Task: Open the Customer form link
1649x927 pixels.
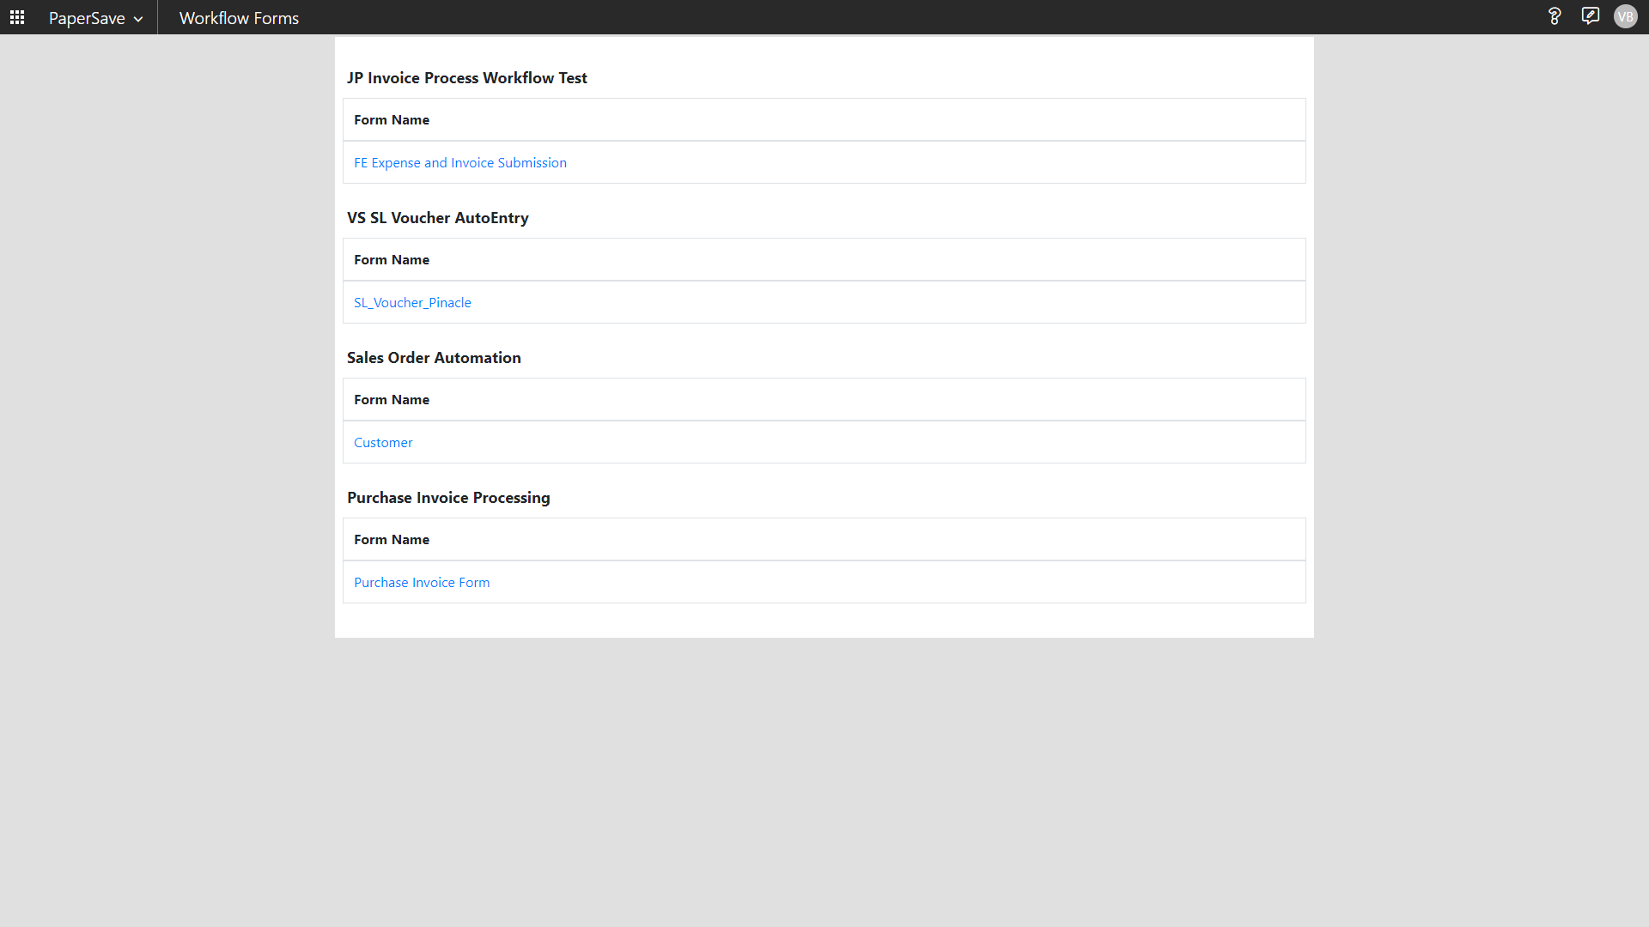Action: pyautogui.click(x=383, y=442)
